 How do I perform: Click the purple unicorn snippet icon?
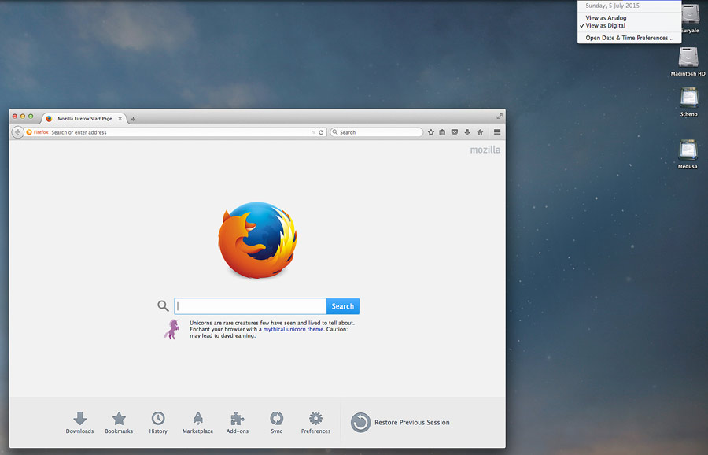pyautogui.click(x=171, y=329)
